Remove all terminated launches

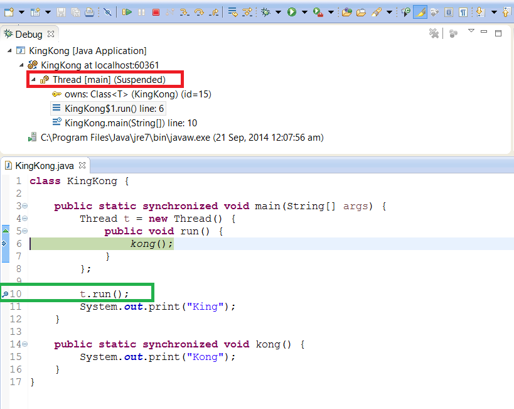coord(434,33)
